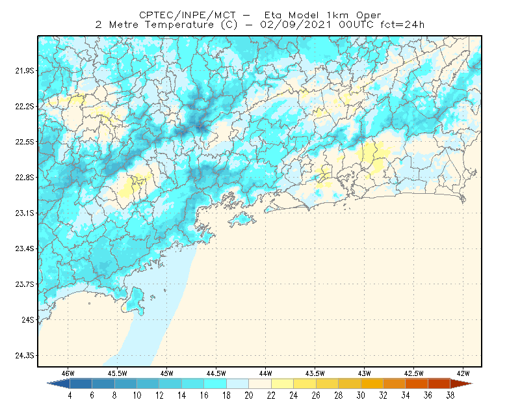Image resolution: width=520 pixels, height=402 pixels.
Task: Click the colorbar value label 4
Action: [70, 395]
